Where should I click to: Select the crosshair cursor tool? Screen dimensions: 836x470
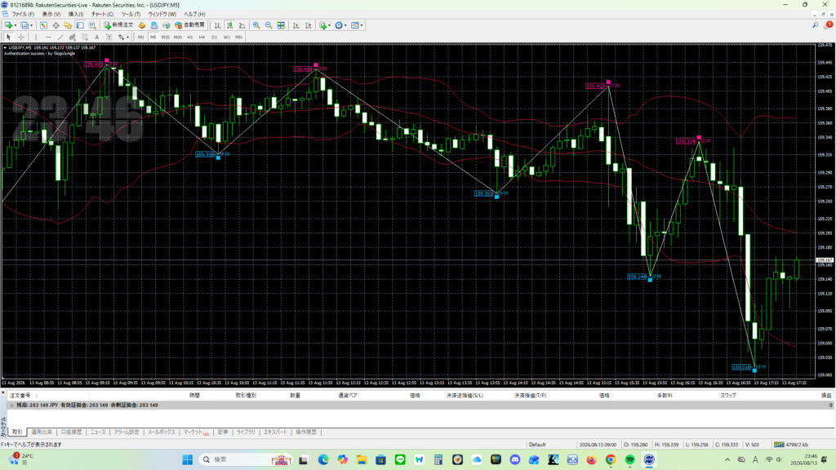pyautogui.click(x=21, y=38)
